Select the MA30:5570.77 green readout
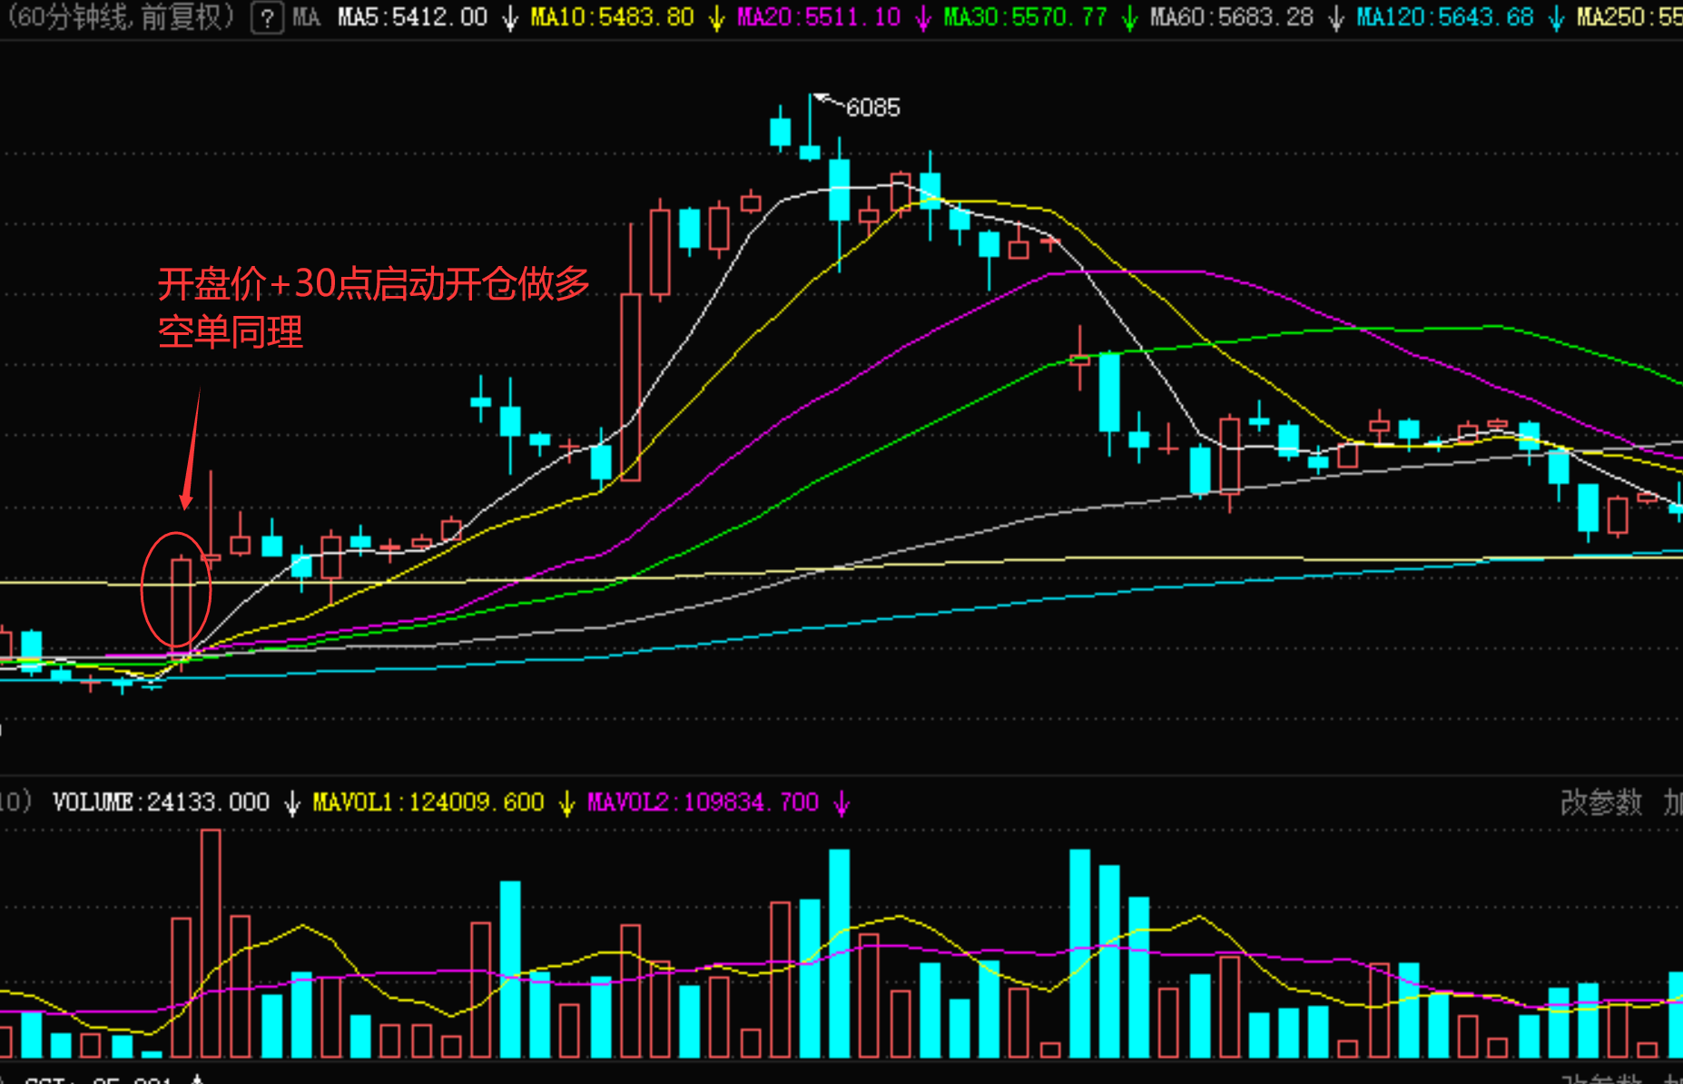This screenshot has height=1084, width=1683. pyautogui.click(x=1026, y=17)
